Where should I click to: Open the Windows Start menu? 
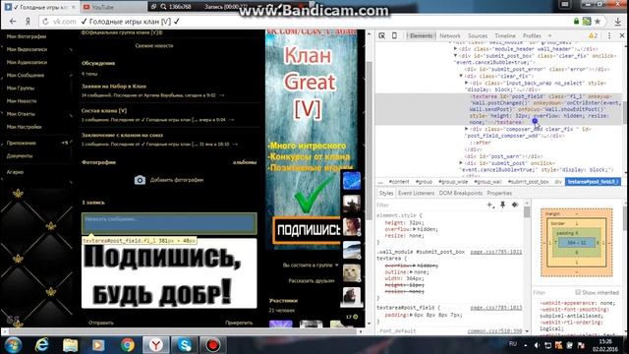[x=13, y=345]
